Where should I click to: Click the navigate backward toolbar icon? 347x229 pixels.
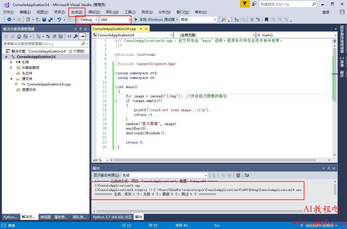(x=9, y=19)
